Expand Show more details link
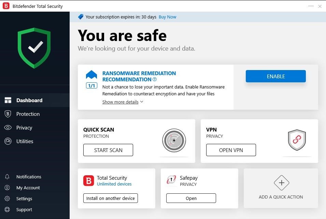 point(120,102)
